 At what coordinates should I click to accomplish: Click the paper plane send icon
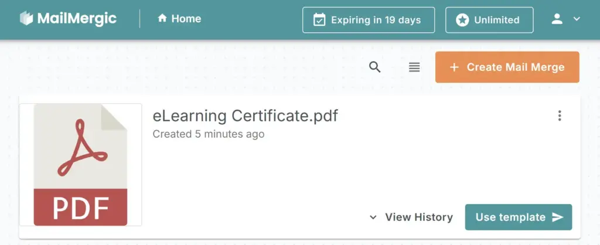(557, 217)
